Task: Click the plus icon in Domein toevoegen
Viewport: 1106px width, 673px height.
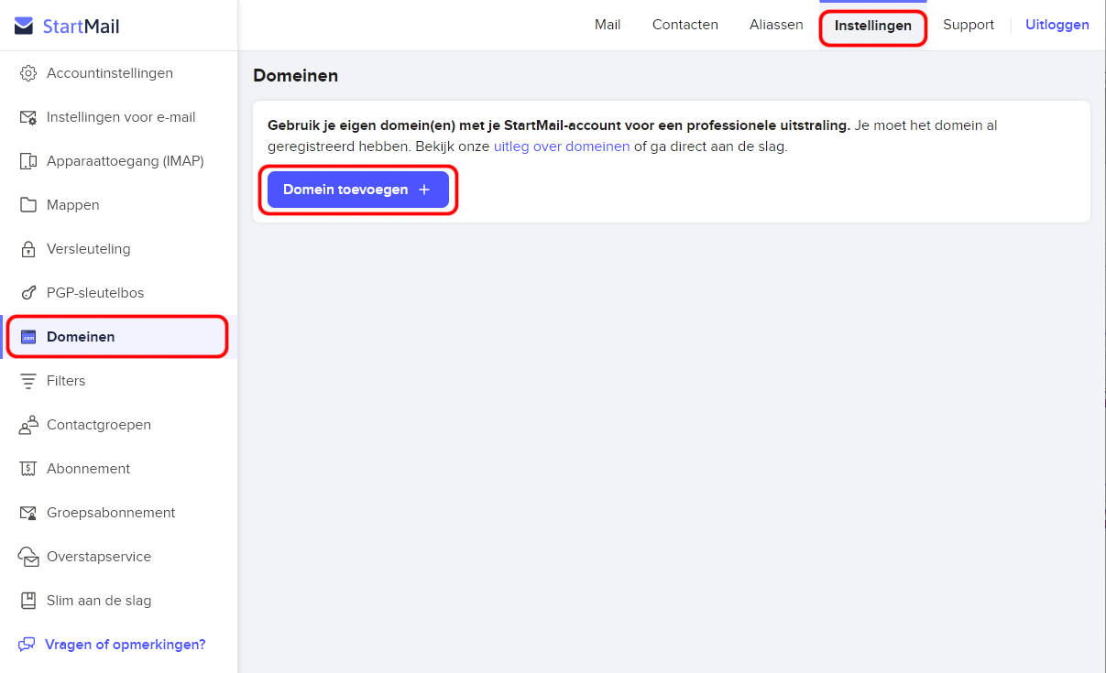Action: click(424, 190)
